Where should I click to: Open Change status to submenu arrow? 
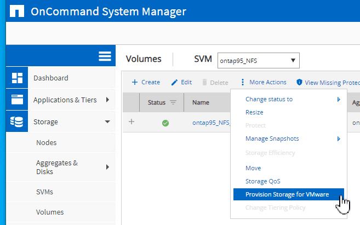click(x=339, y=99)
